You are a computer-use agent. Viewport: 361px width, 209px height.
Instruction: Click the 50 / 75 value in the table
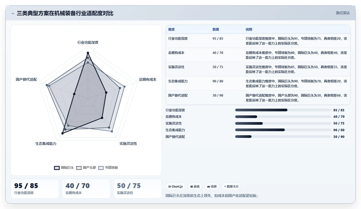click(218, 67)
